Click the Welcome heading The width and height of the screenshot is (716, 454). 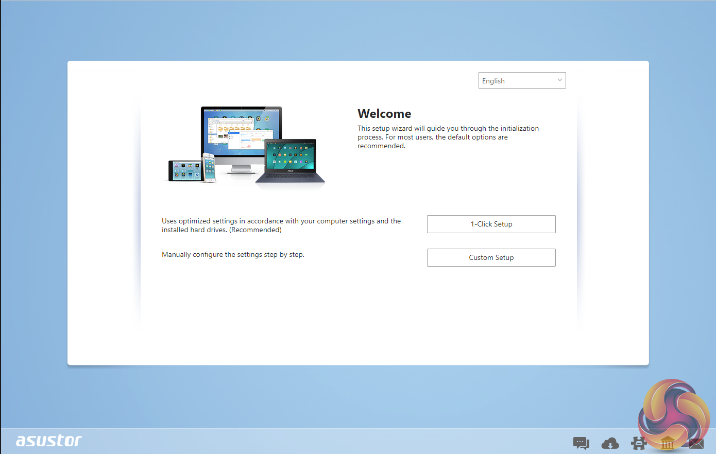coord(384,114)
